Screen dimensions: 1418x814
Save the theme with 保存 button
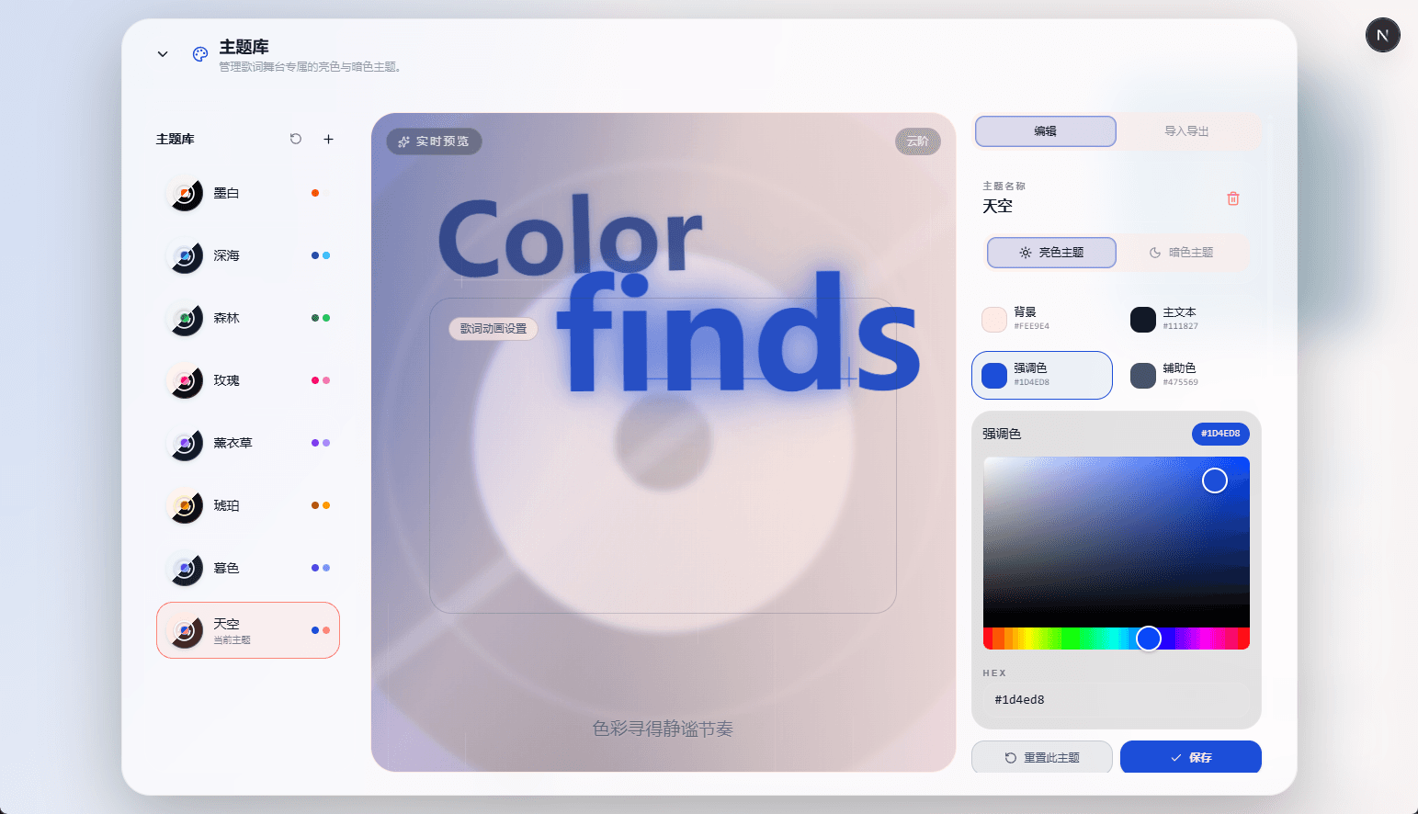coord(1191,757)
